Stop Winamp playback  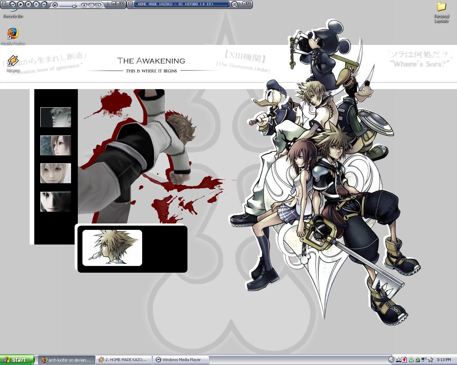[36, 4]
